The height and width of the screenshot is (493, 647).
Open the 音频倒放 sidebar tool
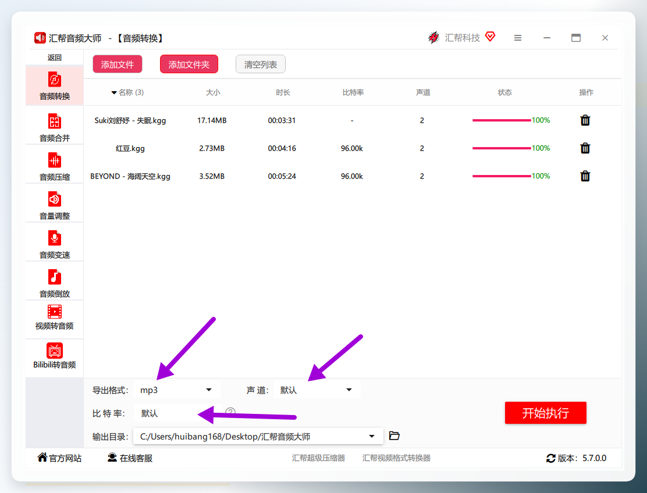pyautogui.click(x=55, y=283)
